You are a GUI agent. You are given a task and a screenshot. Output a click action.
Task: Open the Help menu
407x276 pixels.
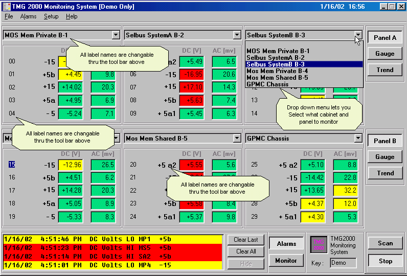coord(72,16)
